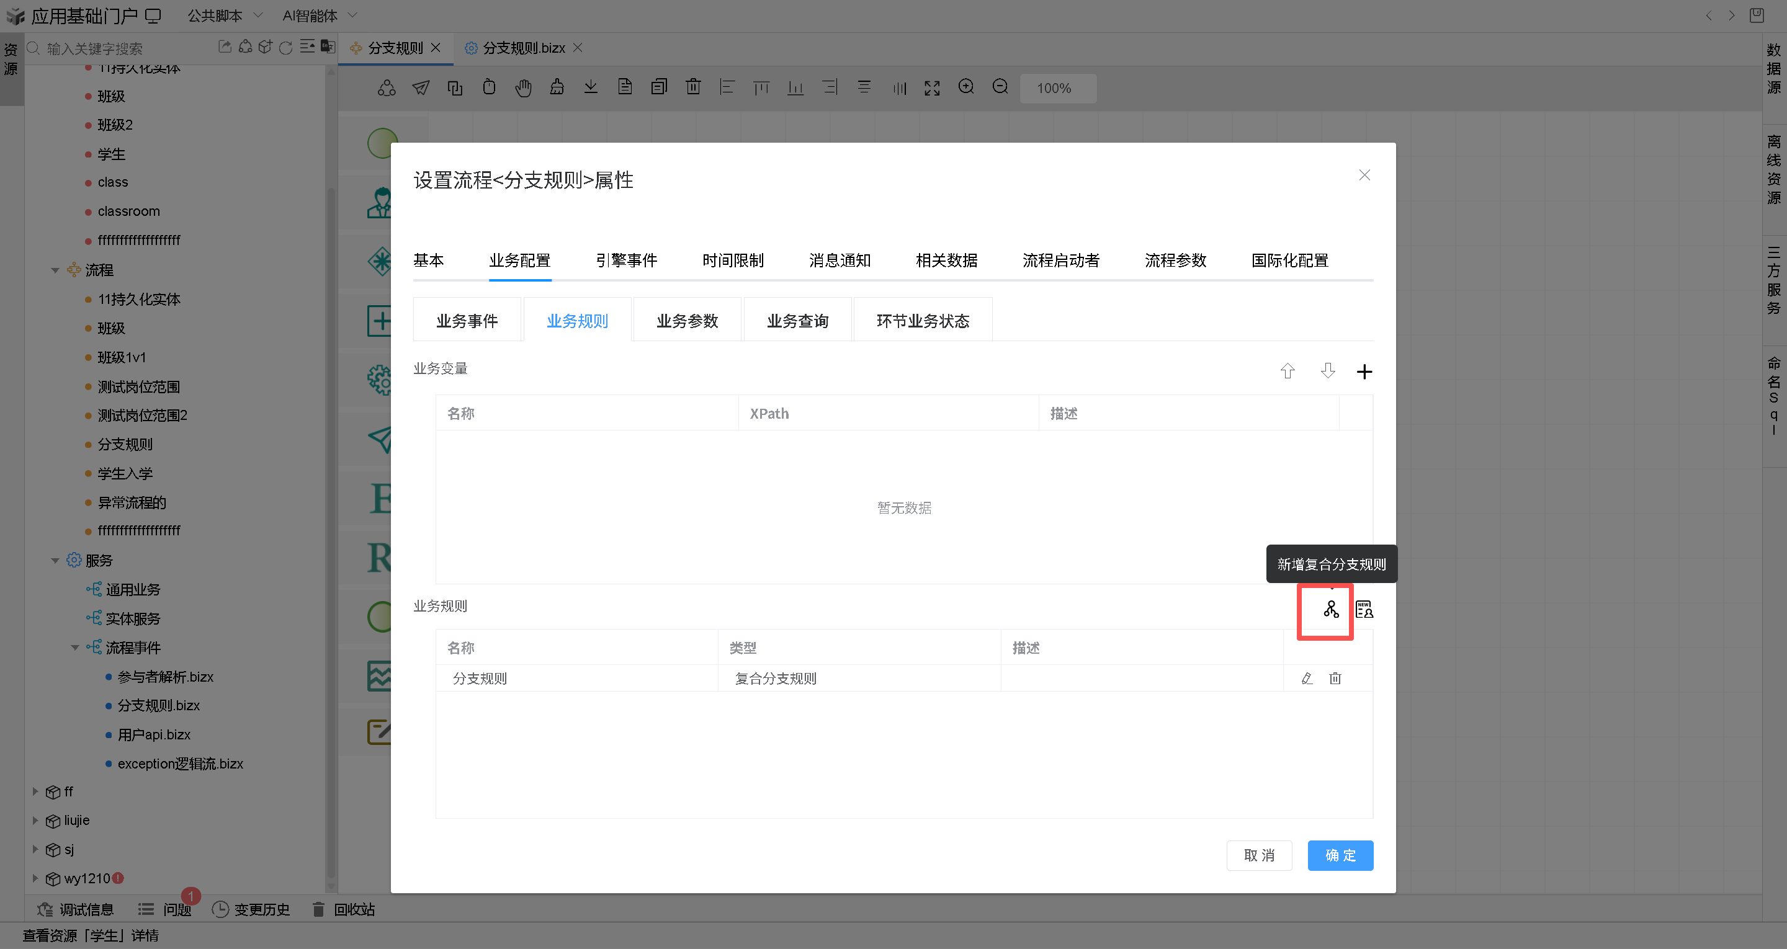
Task: Move business variable up with arrow icon
Action: pos(1288,371)
